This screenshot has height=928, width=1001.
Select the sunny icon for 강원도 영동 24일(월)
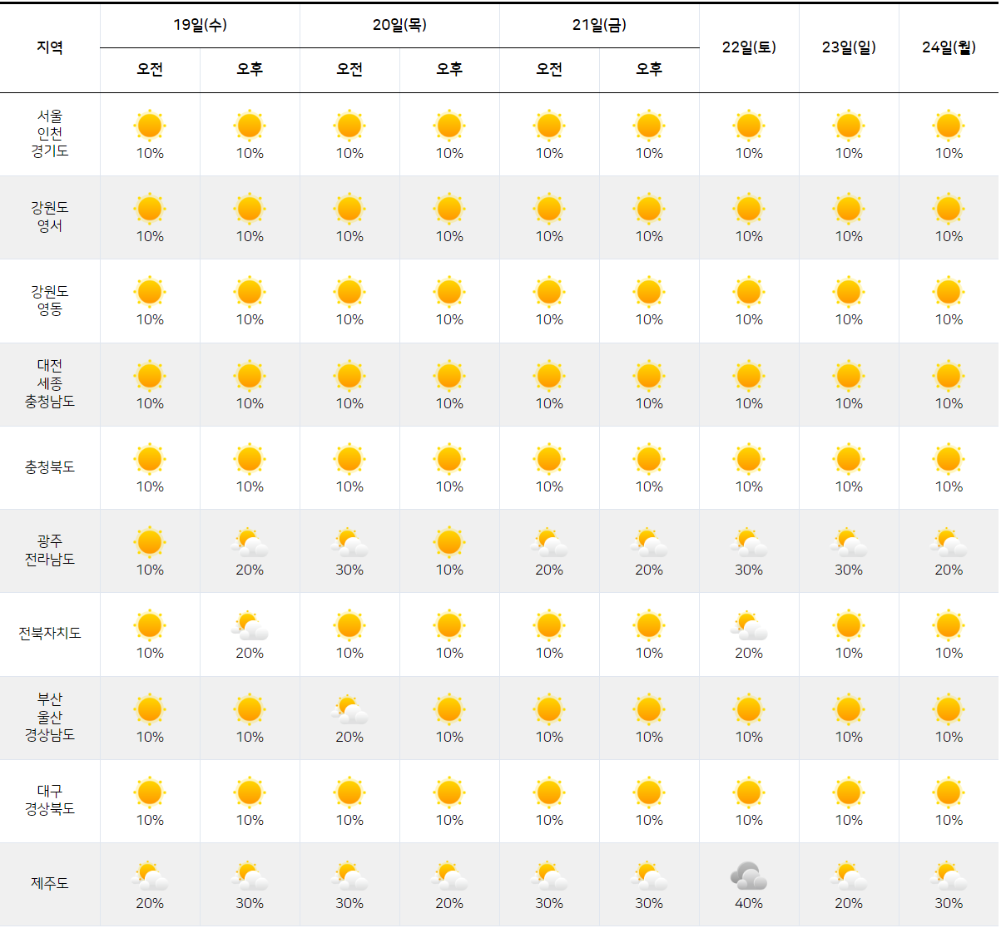[949, 292]
